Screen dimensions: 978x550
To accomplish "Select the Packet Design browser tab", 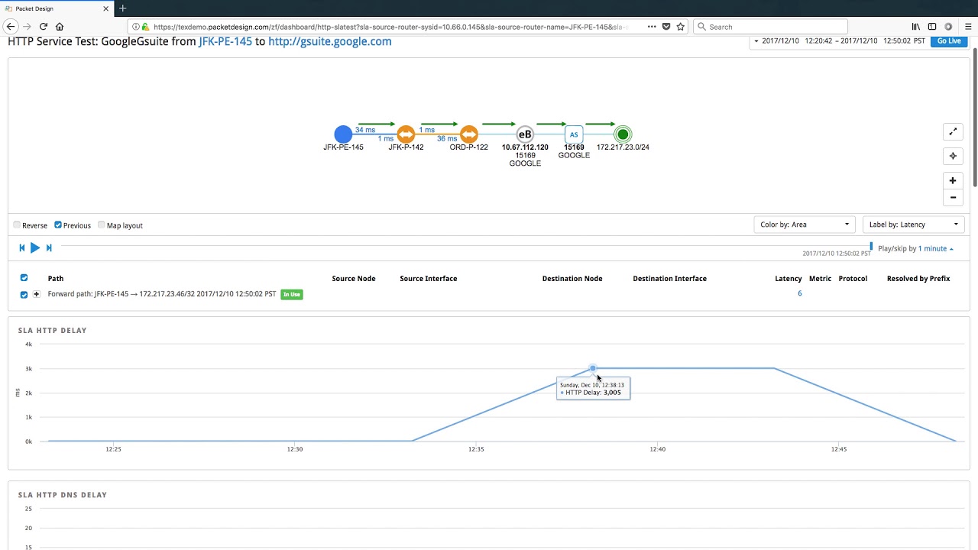I will pyautogui.click(x=57, y=8).
